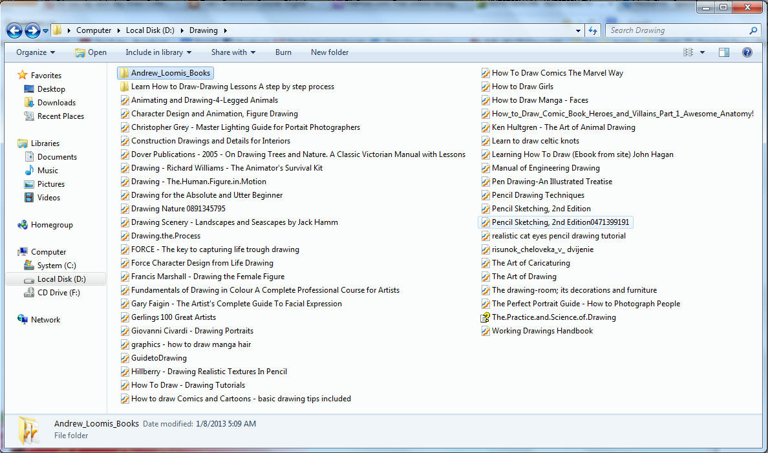The height and width of the screenshot is (453, 768).
Task: Open the Organize menu
Action: click(x=36, y=52)
